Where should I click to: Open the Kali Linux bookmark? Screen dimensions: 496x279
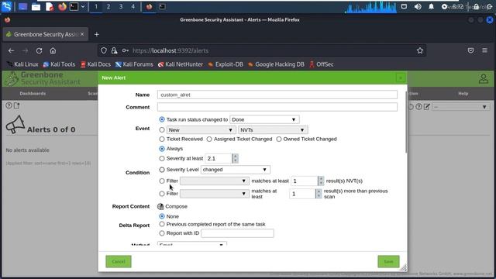tap(22, 64)
